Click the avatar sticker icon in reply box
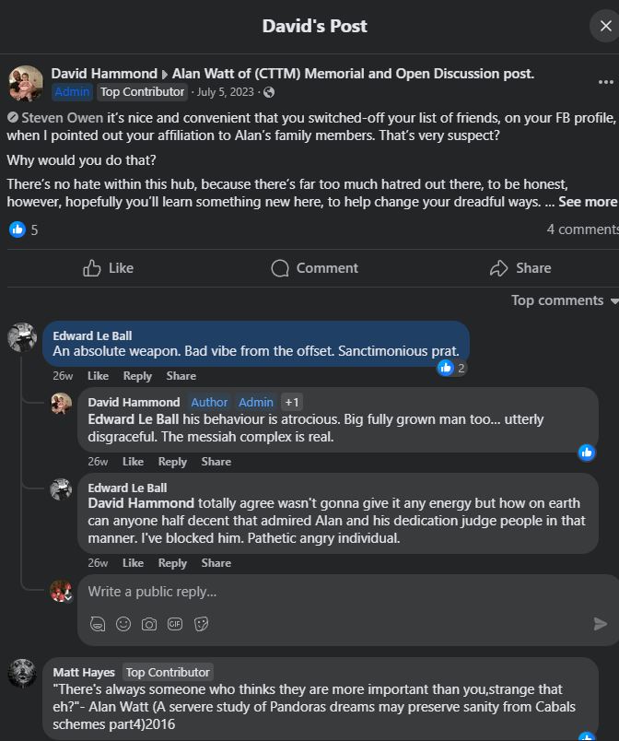The height and width of the screenshot is (741, 619). pyautogui.click(x=98, y=624)
